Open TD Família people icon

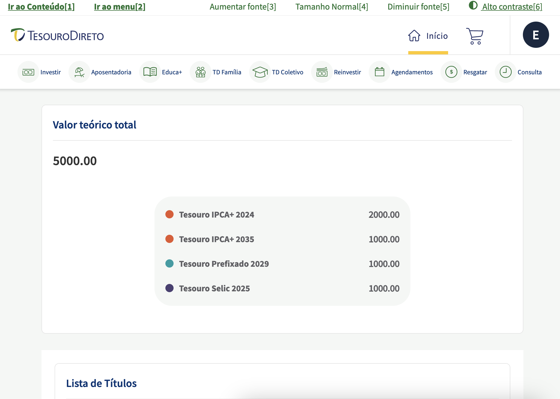click(x=201, y=72)
